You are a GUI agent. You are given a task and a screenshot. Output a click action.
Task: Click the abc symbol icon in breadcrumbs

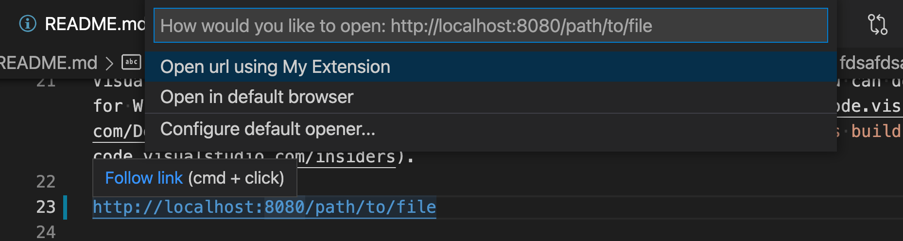(x=131, y=62)
